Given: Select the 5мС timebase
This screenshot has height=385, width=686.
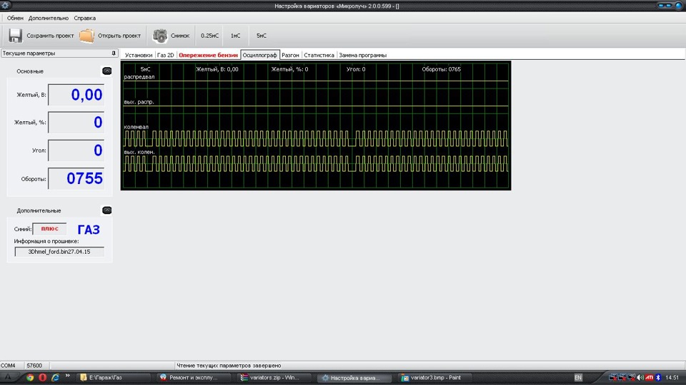Looking at the screenshot, I should tap(262, 36).
